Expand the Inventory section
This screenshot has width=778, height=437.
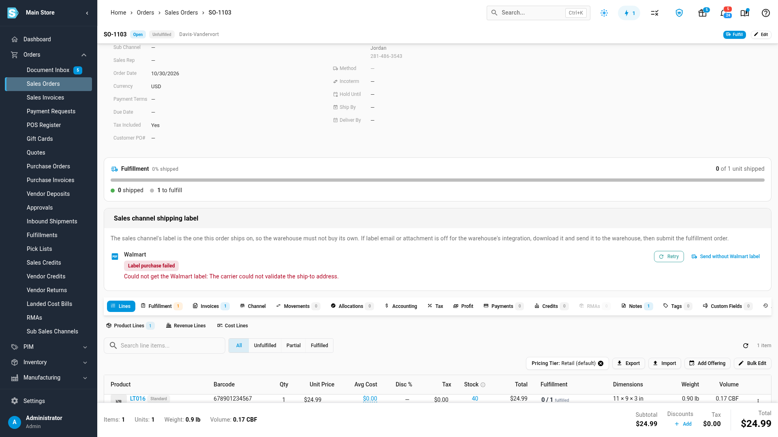click(85, 363)
